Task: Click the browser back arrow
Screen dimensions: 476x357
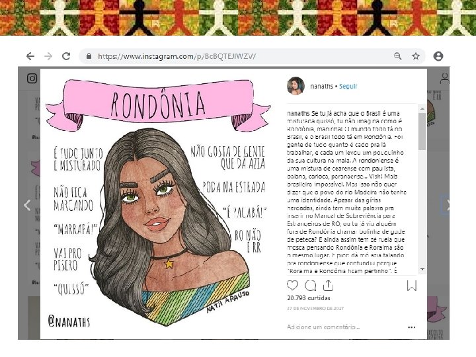Action: coord(30,56)
